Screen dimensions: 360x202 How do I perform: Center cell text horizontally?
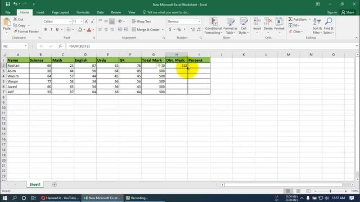(106, 30)
